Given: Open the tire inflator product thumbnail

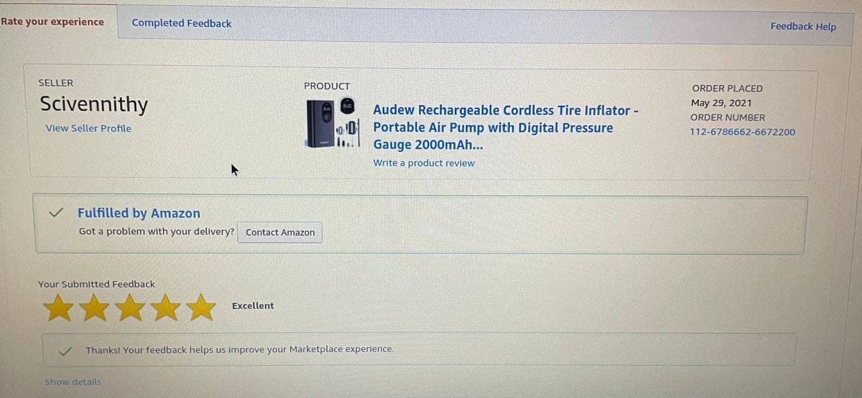Looking at the screenshot, I should click(x=331, y=123).
